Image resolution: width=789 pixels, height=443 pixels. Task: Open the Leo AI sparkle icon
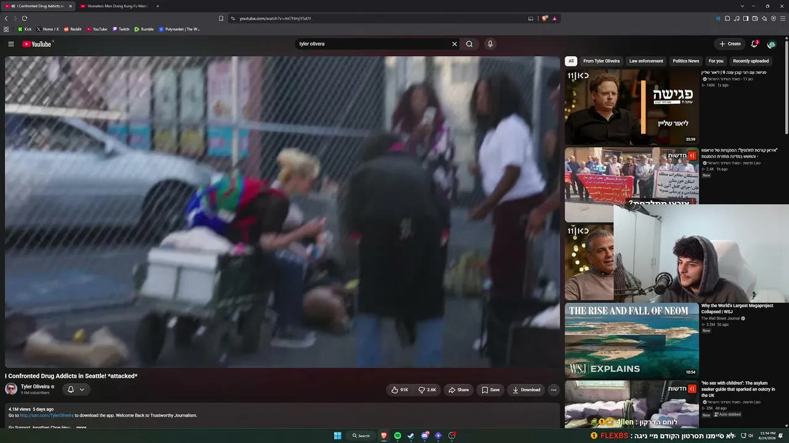tap(764, 18)
